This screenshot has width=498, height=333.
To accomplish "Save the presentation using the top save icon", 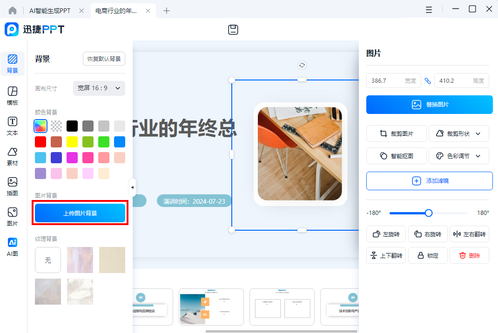I will pos(233,29).
